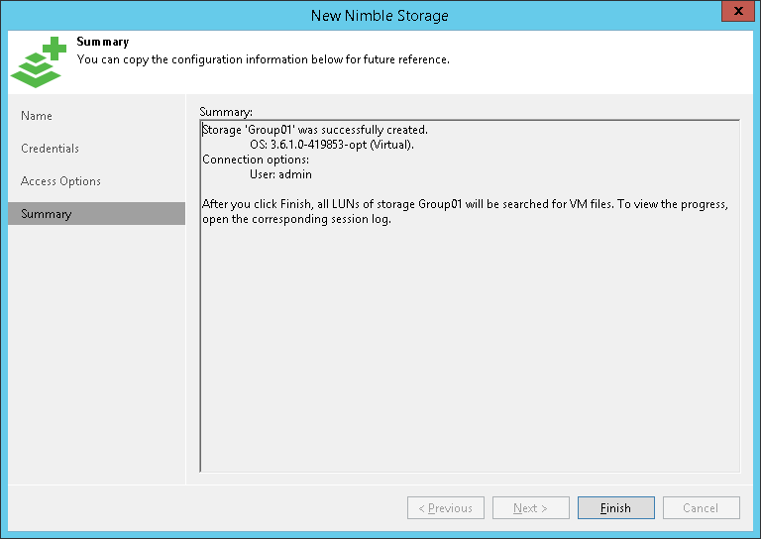Close the New Nimble Storage dialog
761x539 pixels.
click(x=737, y=11)
